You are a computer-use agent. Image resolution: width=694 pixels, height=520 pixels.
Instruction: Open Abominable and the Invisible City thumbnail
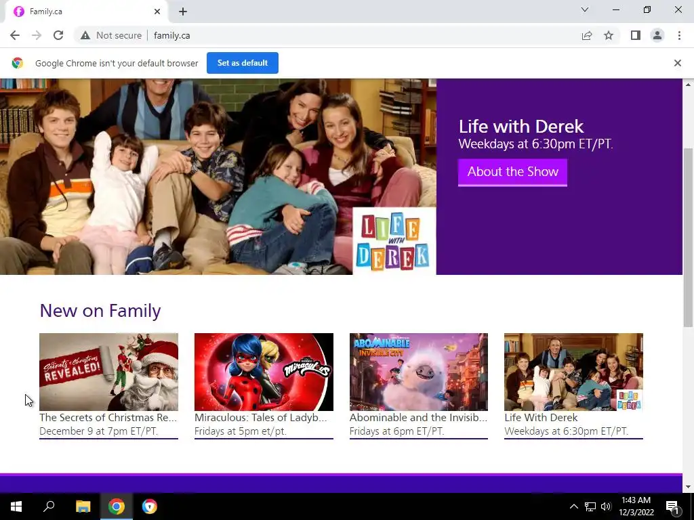419,372
